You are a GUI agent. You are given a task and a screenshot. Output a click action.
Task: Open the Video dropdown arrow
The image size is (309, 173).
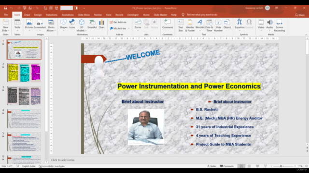[261, 31]
